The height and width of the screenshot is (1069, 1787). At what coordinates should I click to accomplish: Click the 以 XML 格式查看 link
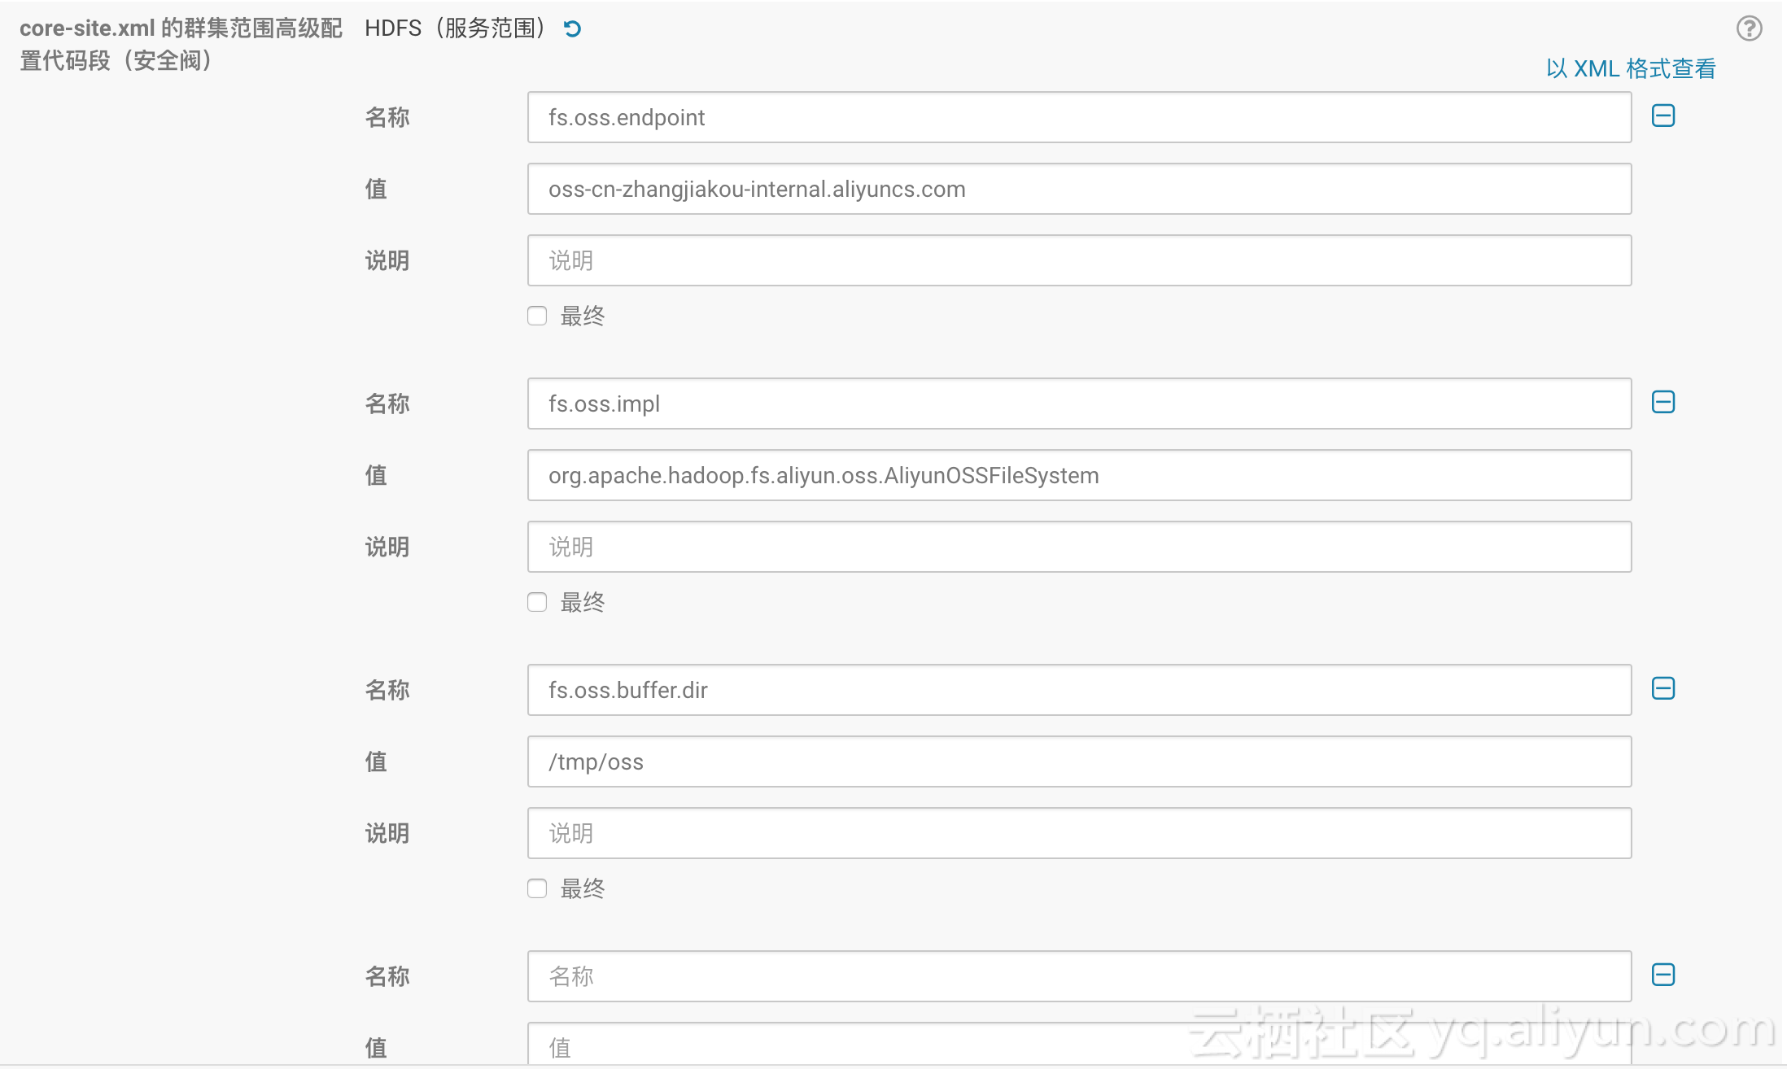1630,69
